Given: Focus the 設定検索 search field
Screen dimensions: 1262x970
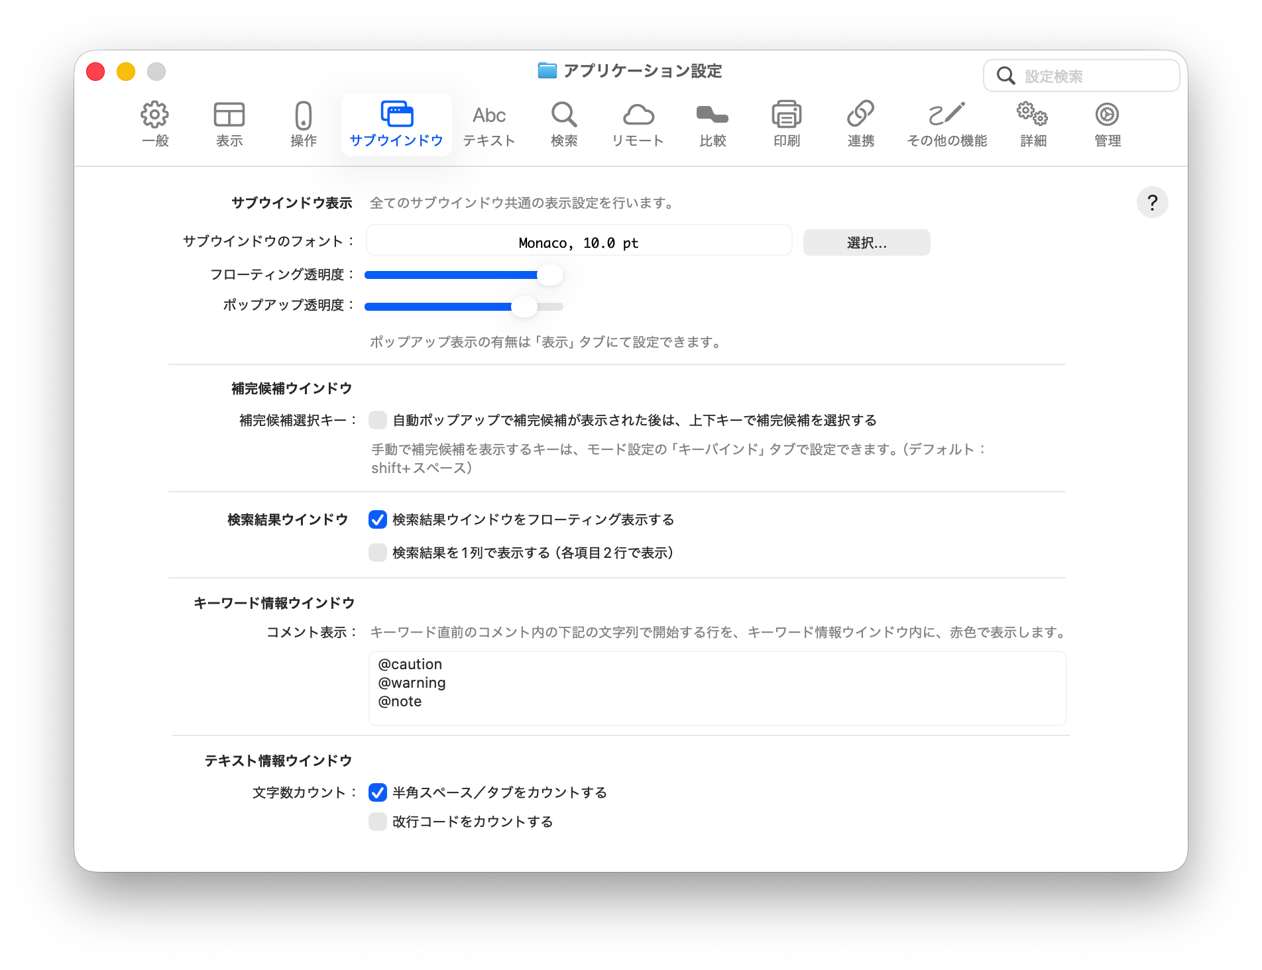Looking at the screenshot, I should click(x=1082, y=76).
